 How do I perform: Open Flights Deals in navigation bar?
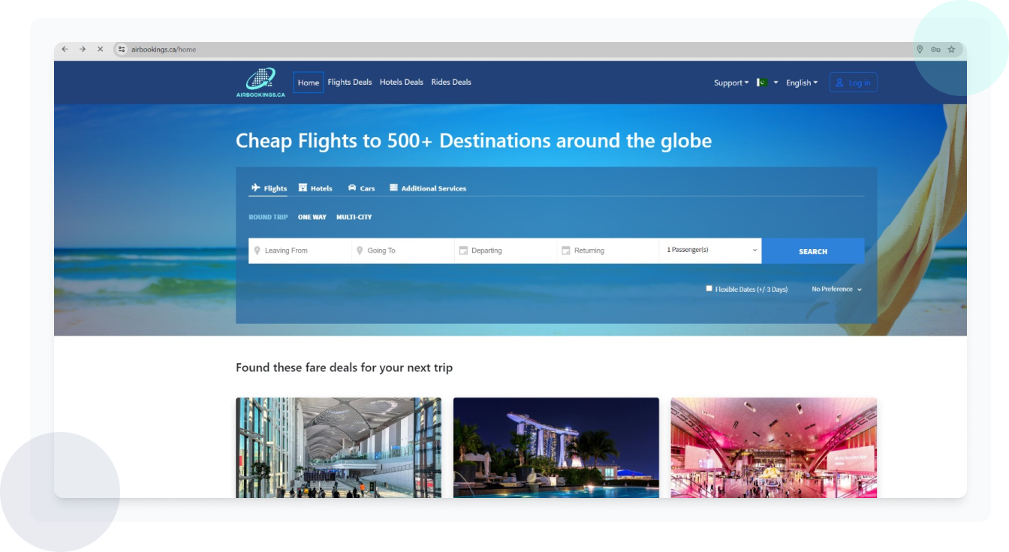tap(349, 82)
